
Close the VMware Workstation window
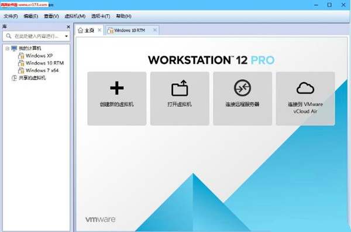343,5
